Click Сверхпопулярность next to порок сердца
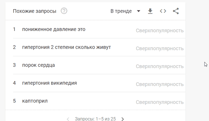Viewport: 209px width, 121px height. pyautogui.click(x=160, y=66)
